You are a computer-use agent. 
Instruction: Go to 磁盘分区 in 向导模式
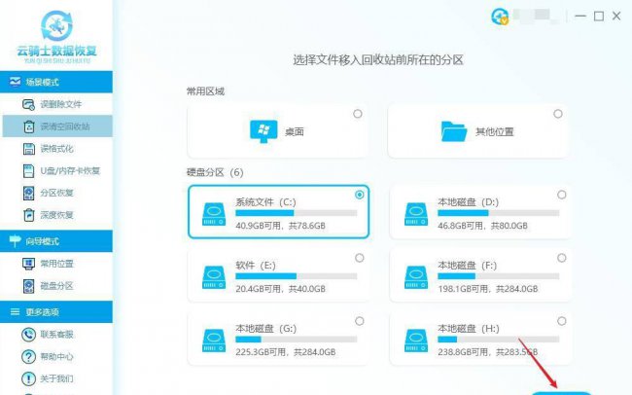(x=56, y=286)
